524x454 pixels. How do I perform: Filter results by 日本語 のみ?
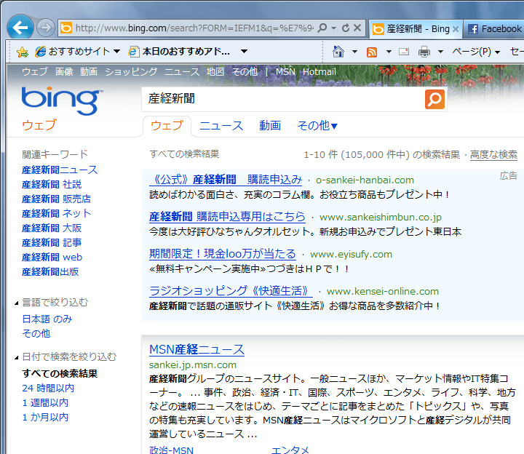47,319
